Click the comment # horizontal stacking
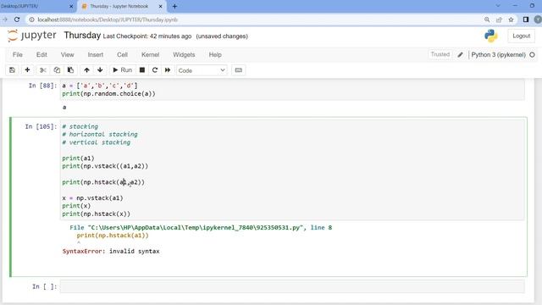This screenshot has width=542, height=305. tap(100, 134)
